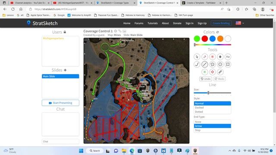Click the Users lock icon
276x155 pixels.
(65, 32)
